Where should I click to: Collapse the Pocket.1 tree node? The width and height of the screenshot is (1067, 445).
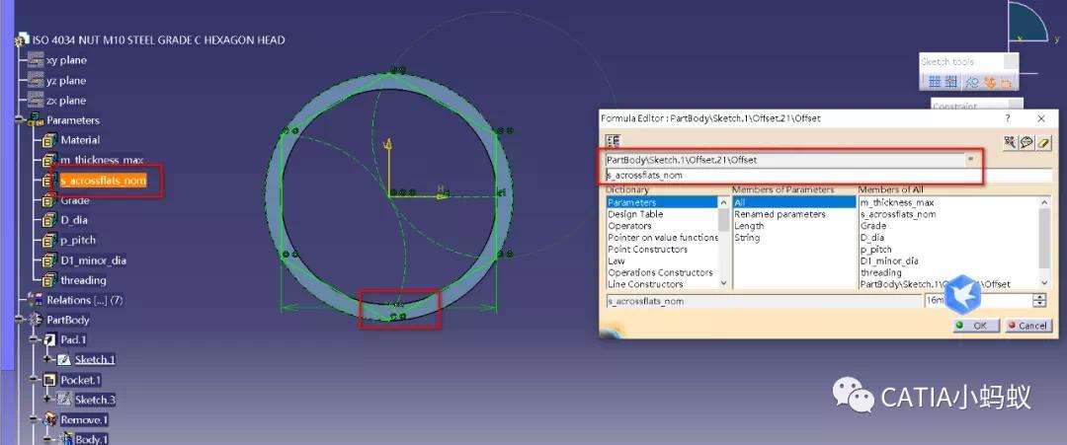tap(33, 379)
